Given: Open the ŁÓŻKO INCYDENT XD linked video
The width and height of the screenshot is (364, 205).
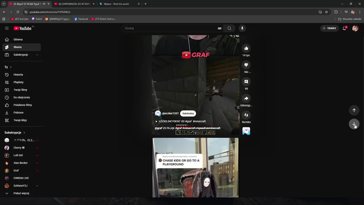Looking at the screenshot, I should coord(180,121).
